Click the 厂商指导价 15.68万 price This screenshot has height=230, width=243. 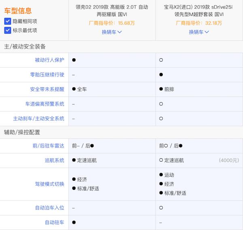(112, 23)
